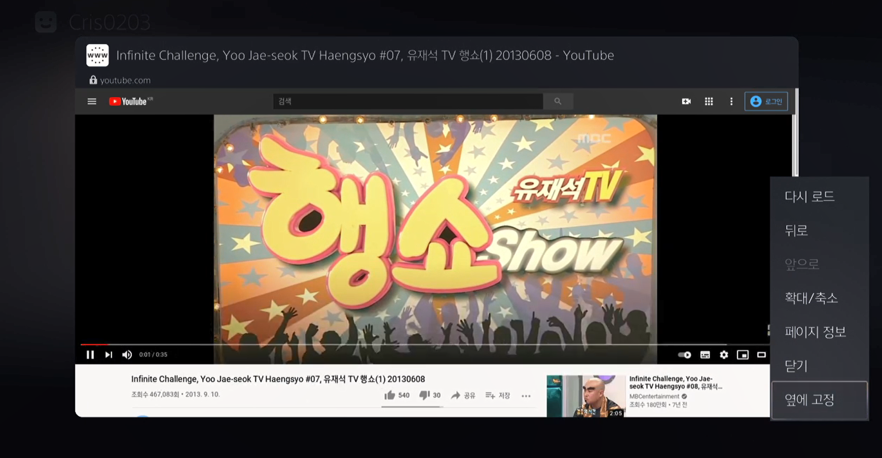
Task: Select 뒤로 in context menu
Action: coord(796,230)
